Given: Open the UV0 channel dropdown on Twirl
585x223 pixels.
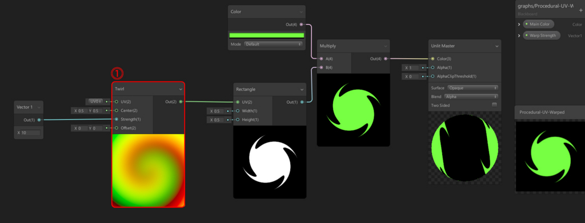Looking at the screenshot, I should (x=95, y=102).
